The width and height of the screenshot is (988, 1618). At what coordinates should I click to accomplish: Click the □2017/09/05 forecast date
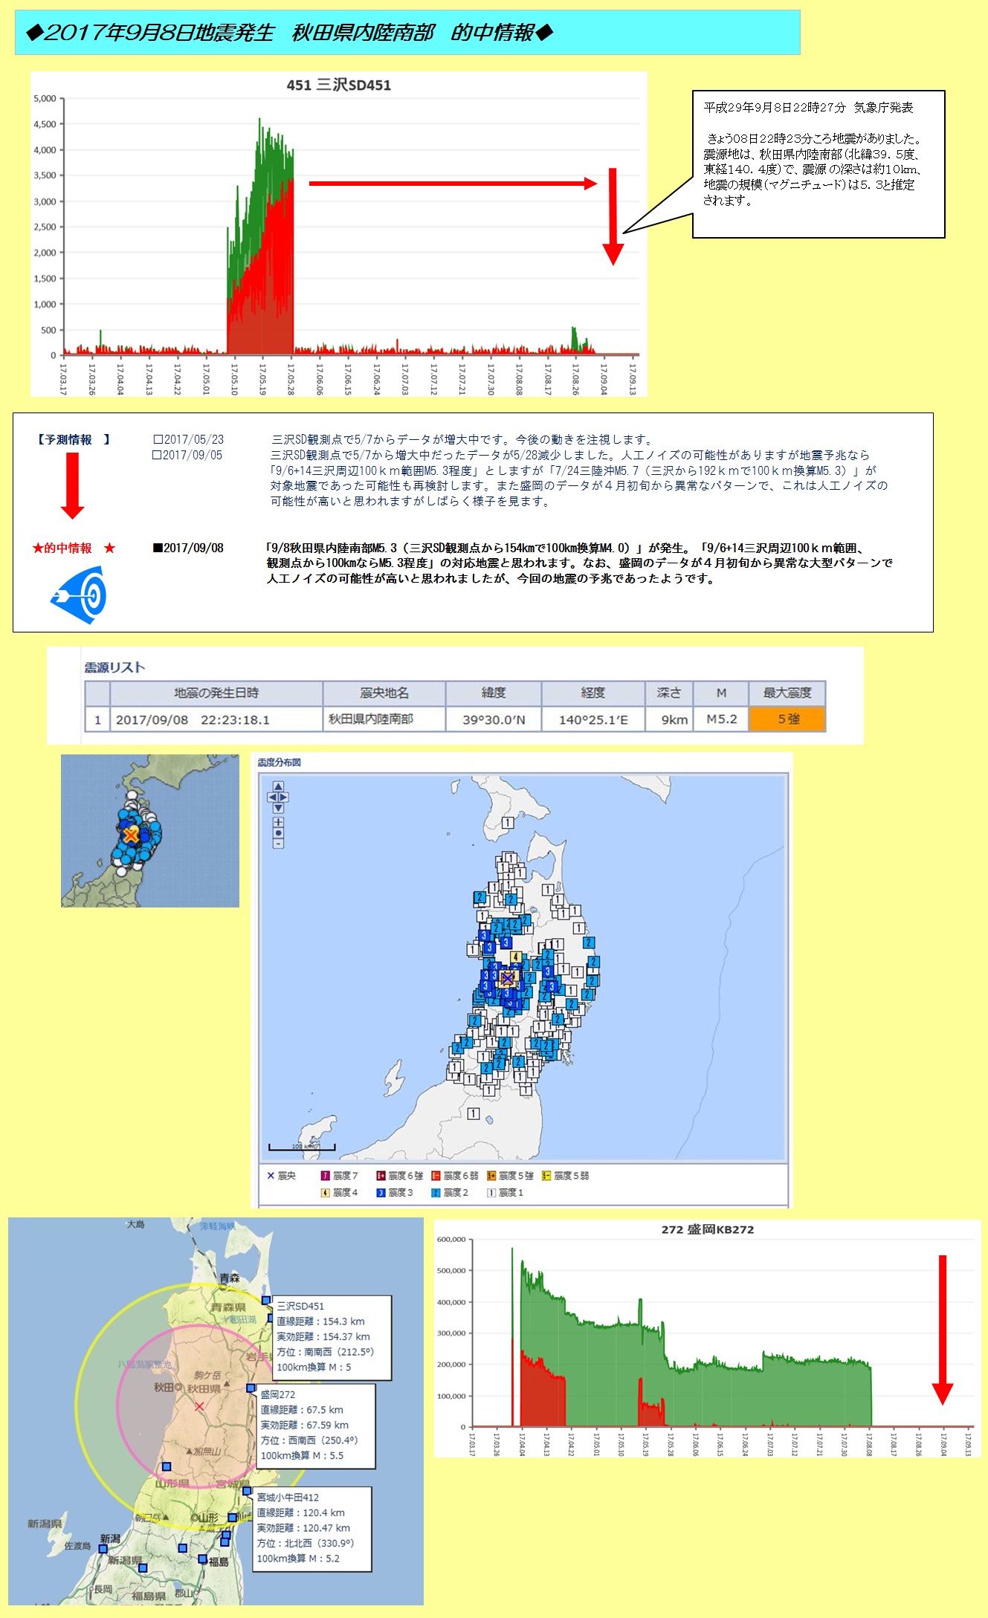pos(187,456)
